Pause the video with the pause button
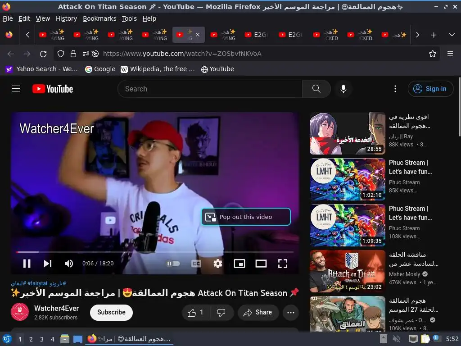Viewport: 461px width, 346px height. [x=27, y=263]
